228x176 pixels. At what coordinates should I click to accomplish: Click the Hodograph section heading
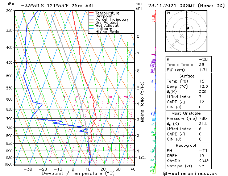pyautogui.click(x=187, y=146)
